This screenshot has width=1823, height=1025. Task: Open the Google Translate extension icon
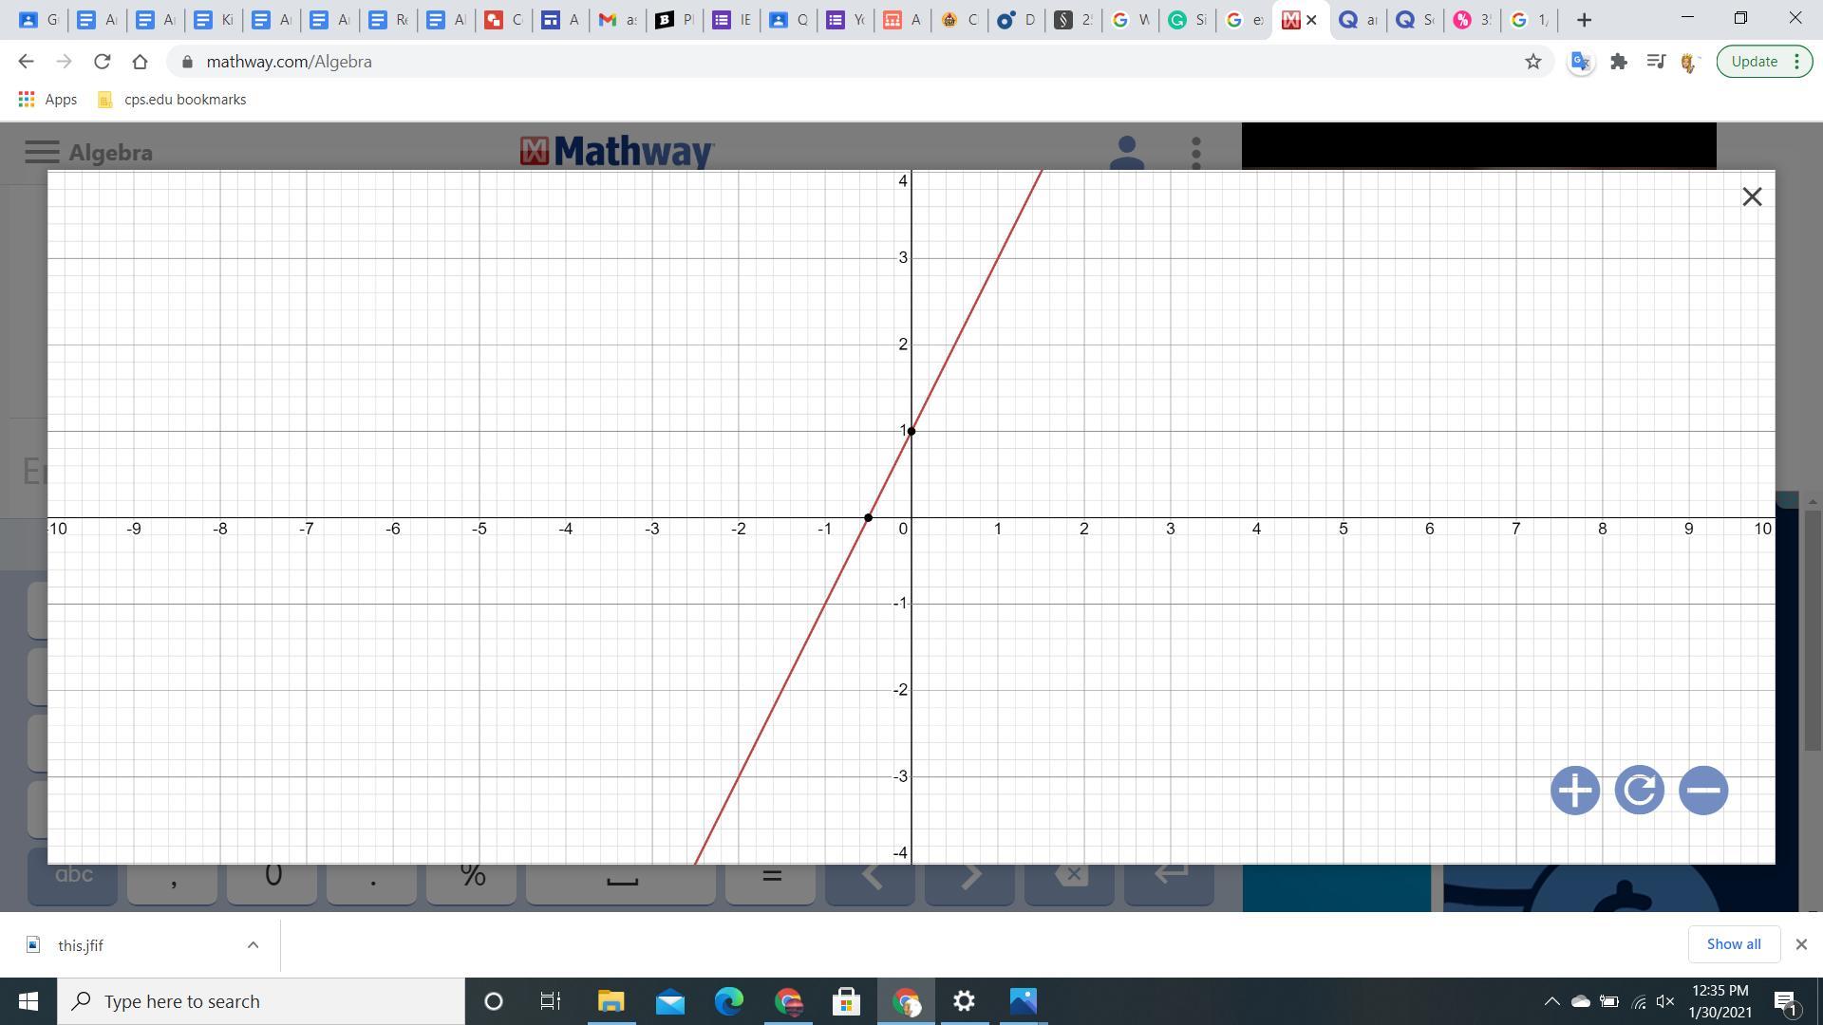(x=1580, y=62)
